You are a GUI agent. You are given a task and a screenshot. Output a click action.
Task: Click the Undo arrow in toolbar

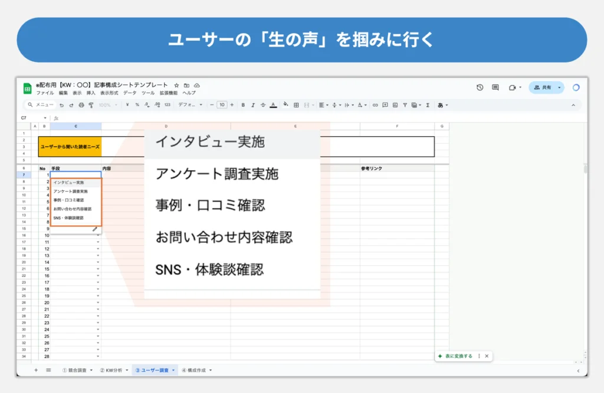coord(62,105)
